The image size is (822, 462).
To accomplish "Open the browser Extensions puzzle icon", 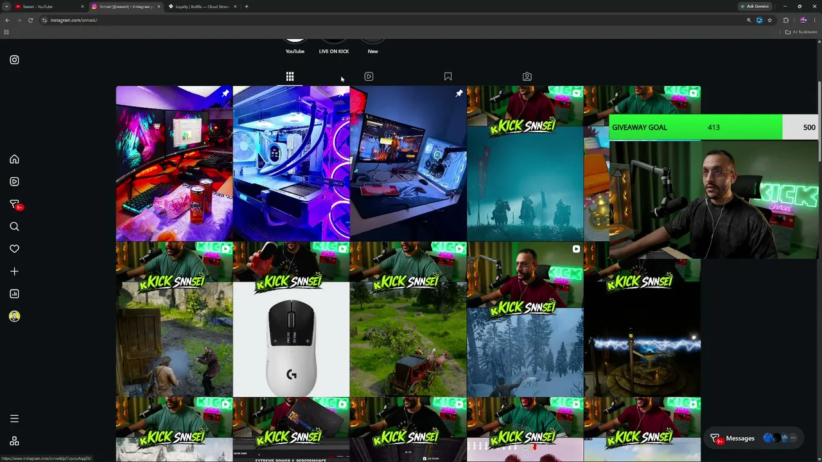I will [x=785, y=20].
